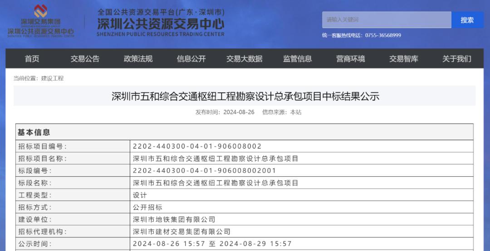Image resolution: width=490 pixels, height=251 pixels.
Task: Click the page title 深圳市五和综合交通枢纽工程…中标结果公示
Action: pyautogui.click(x=245, y=96)
